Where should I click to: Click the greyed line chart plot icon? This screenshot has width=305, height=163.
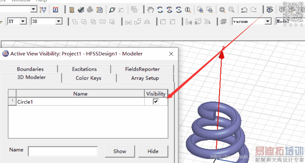121,10
